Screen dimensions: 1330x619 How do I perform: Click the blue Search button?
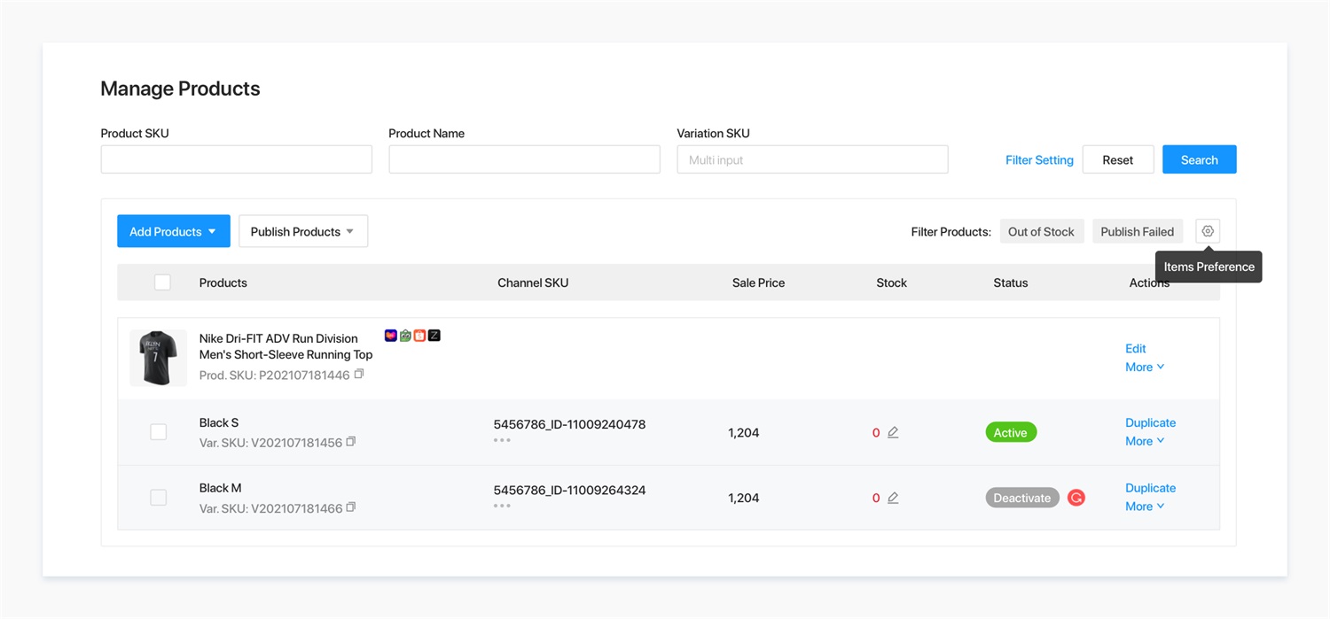1199,159
